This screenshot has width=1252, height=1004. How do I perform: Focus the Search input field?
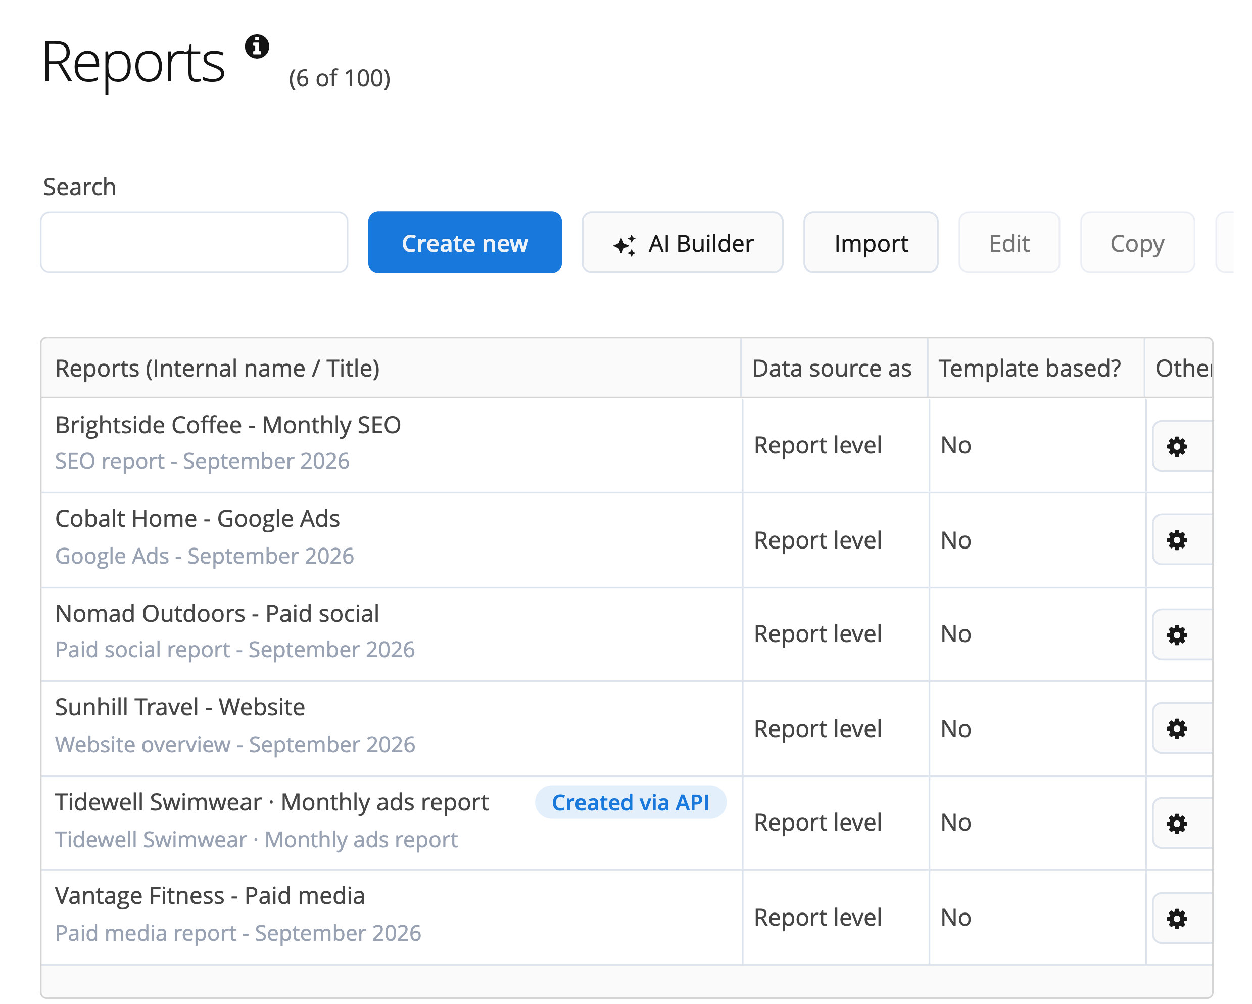194,243
